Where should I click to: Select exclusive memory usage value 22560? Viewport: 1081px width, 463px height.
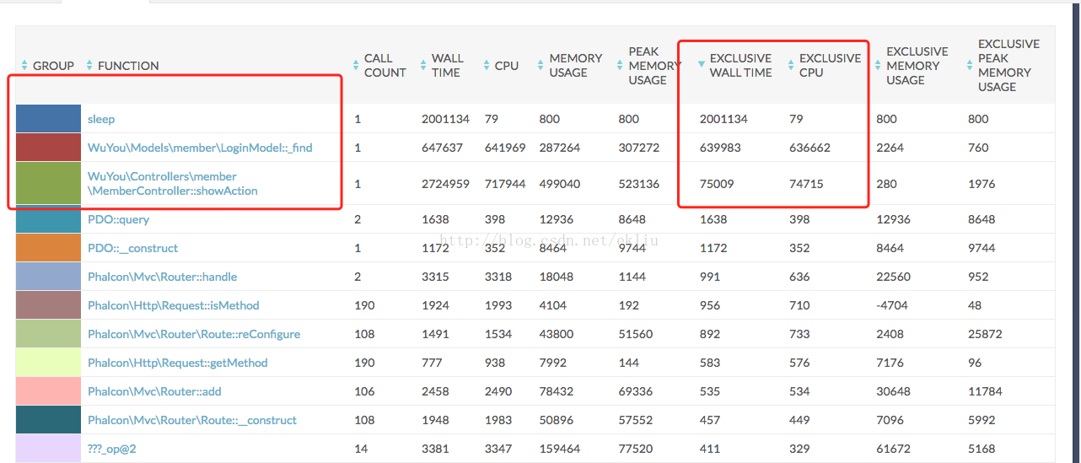(893, 277)
